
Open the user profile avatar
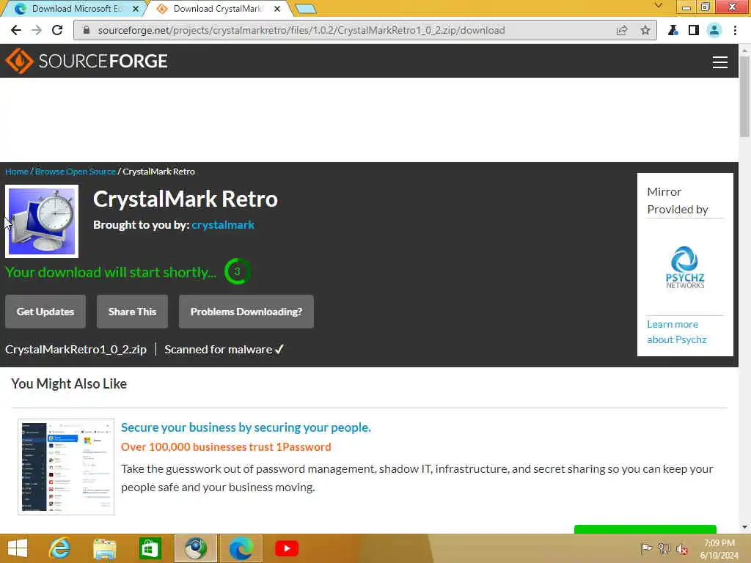coord(714,30)
